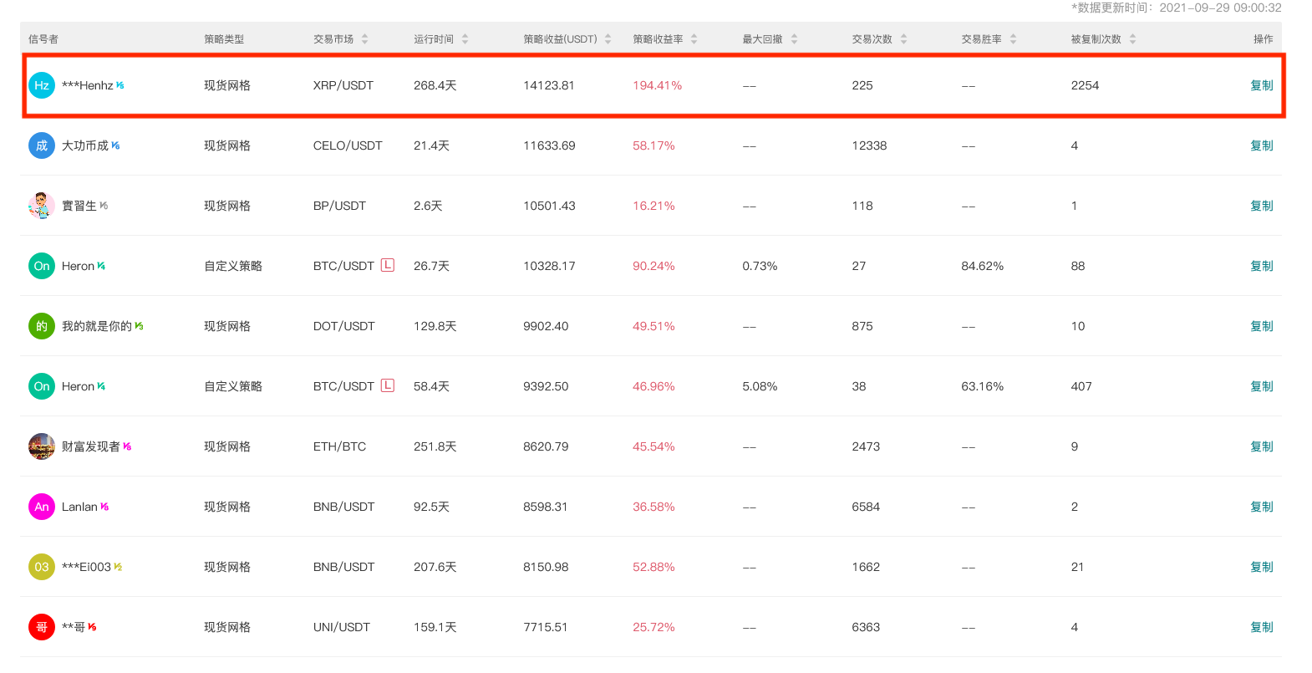The height and width of the screenshot is (673, 1312).
Task: Copy the **哥 UNI/USDT strategy
Action: click(x=1262, y=627)
